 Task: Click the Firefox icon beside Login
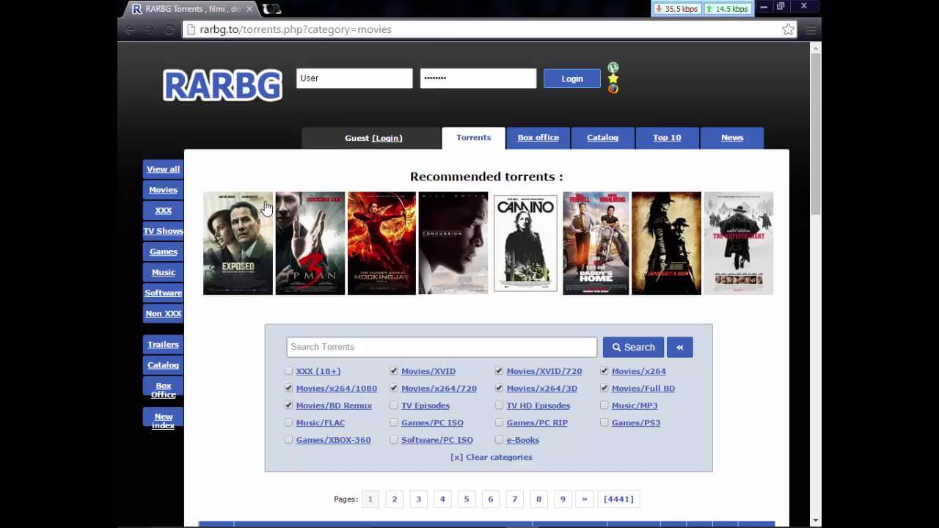[613, 89]
